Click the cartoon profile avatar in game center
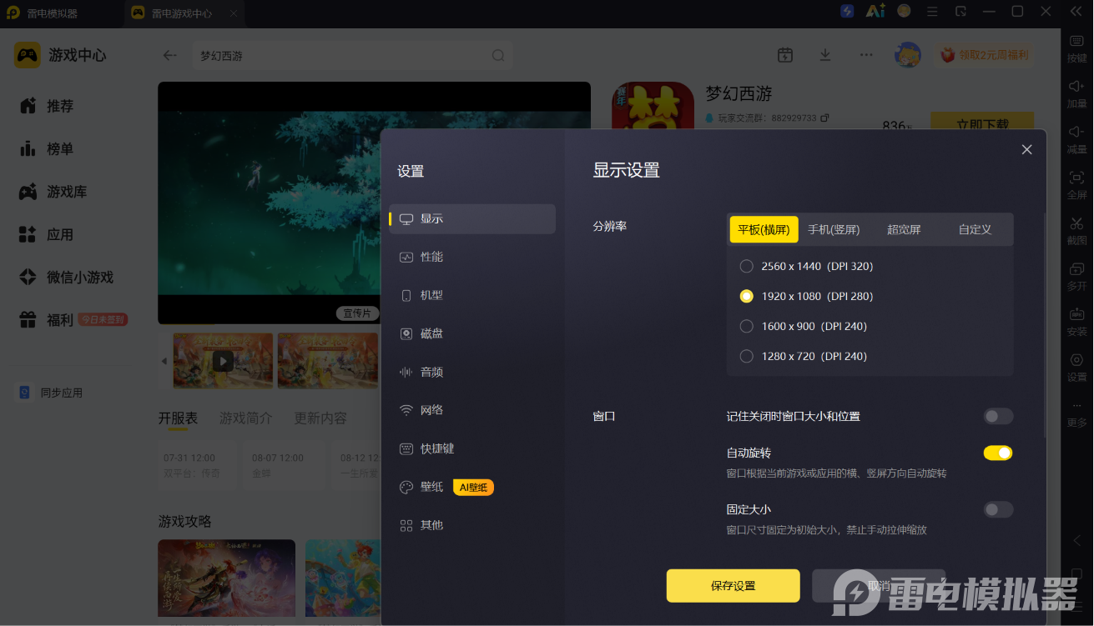Screen dimensions: 1094x626 tap(907, 55)
